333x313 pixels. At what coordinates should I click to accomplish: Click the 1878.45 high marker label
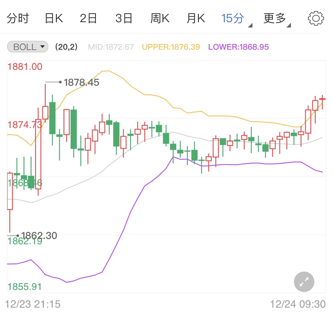point(82,82)
